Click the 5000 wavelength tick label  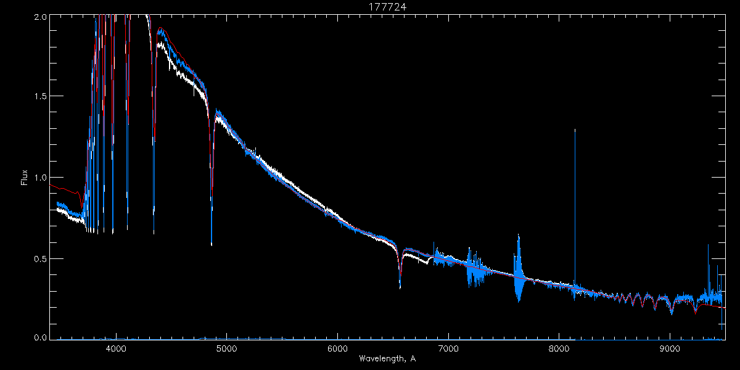227,348
